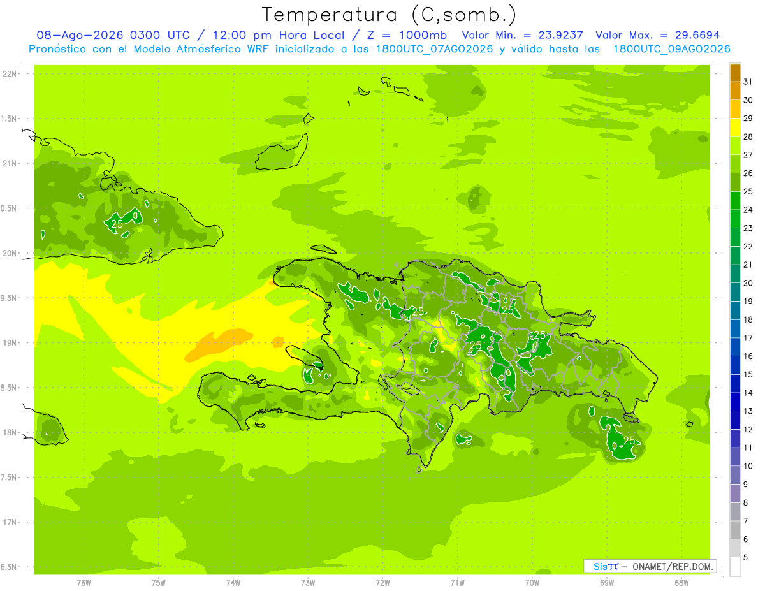Click the '18N' latitude label
This screenshot has height=591, width=765.
coord(10,432)
